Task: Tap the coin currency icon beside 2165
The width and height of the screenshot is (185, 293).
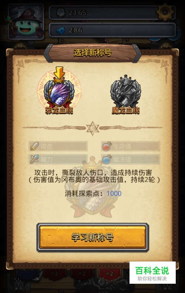Action: pos(61,13)
